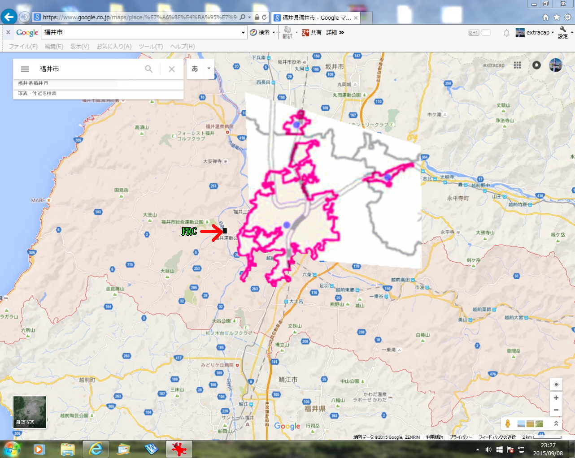Image resolution: width=575 pixels, height=458 pixels.
Task: Show hidden tray icons arrow
Action: click(x=477, y=449)
